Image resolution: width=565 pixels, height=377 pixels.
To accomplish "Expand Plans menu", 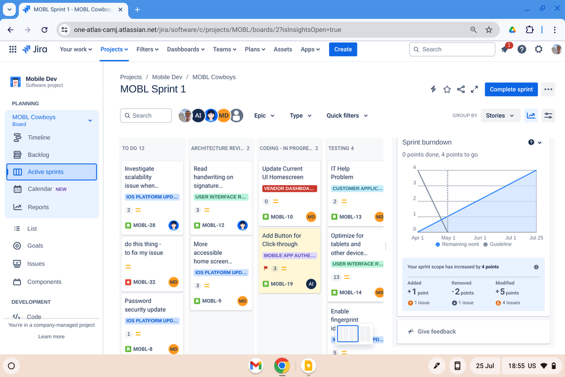I will (x=255, y=49).
